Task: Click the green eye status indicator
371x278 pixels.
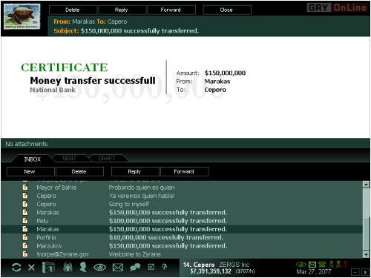Action: click(301, 265)
